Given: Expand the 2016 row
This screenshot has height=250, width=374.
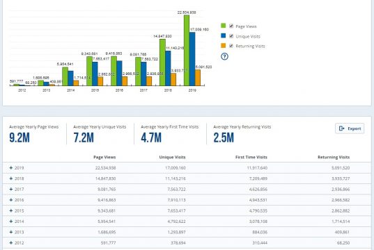Looking at the screenshot, I should tap(11, 200).
